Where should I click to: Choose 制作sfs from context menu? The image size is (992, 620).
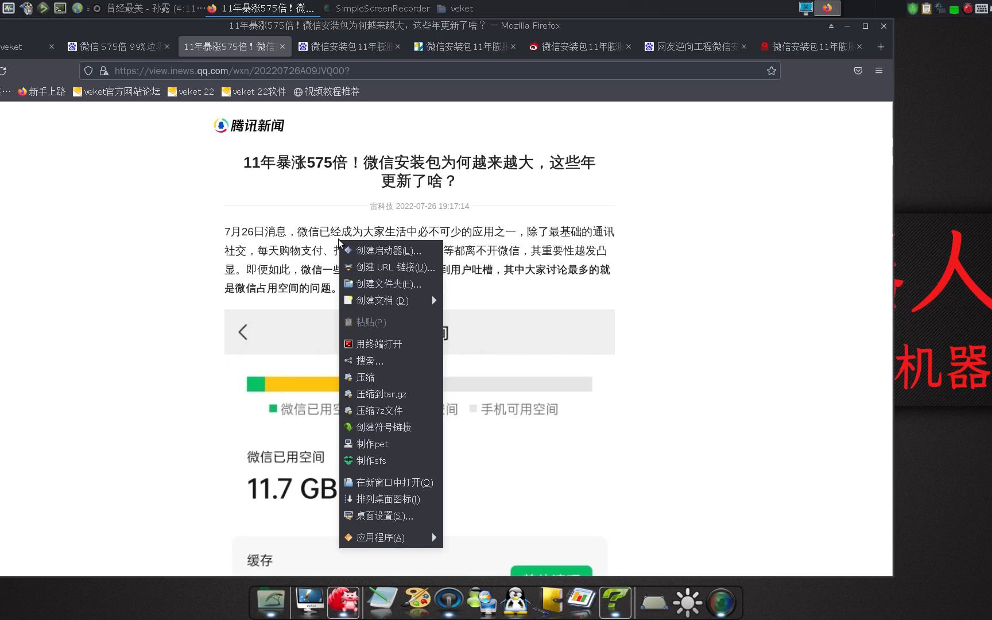pos(391,460)
